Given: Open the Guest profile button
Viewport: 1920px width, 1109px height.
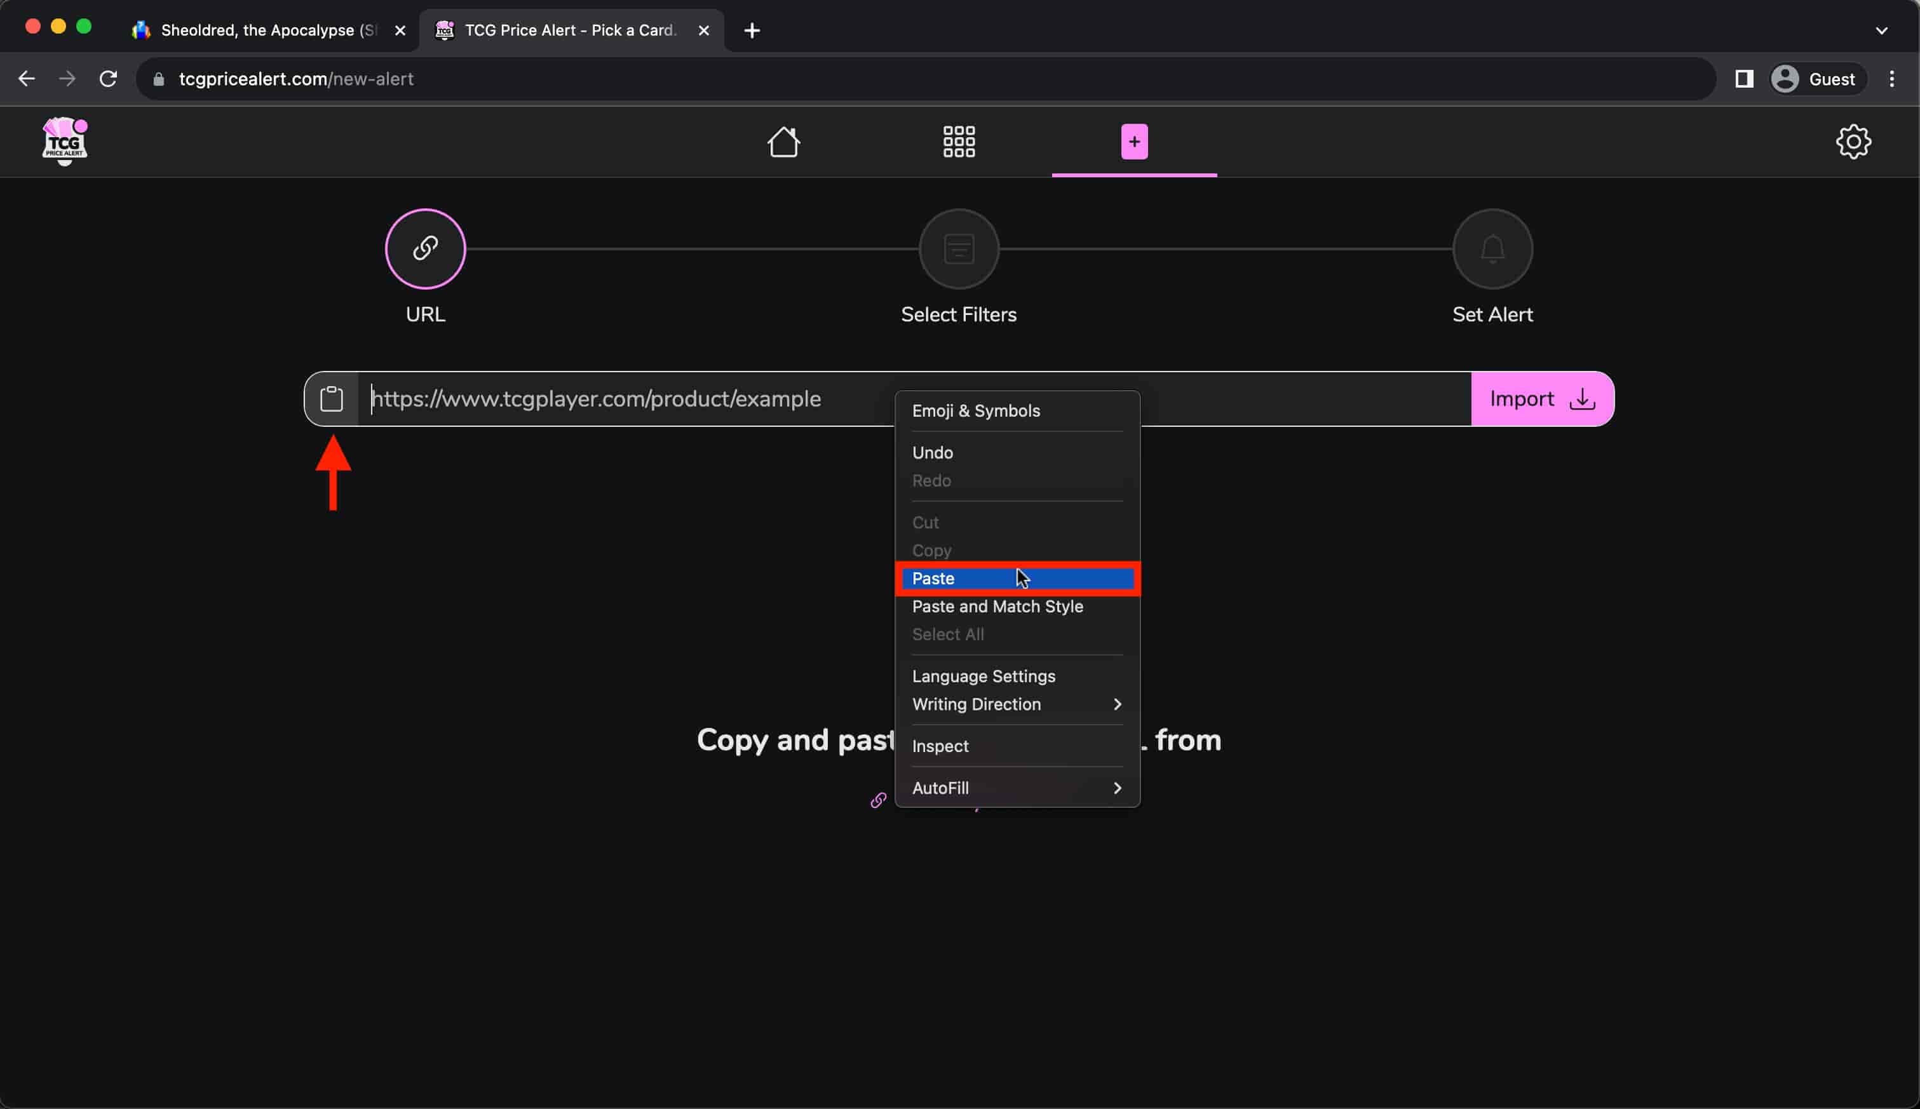Looking at the screenshot, I should pyautogui.click(x=1818, y=79).
